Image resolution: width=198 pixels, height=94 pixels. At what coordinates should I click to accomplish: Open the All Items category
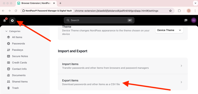pyautogui.click(x=17, y=37)
